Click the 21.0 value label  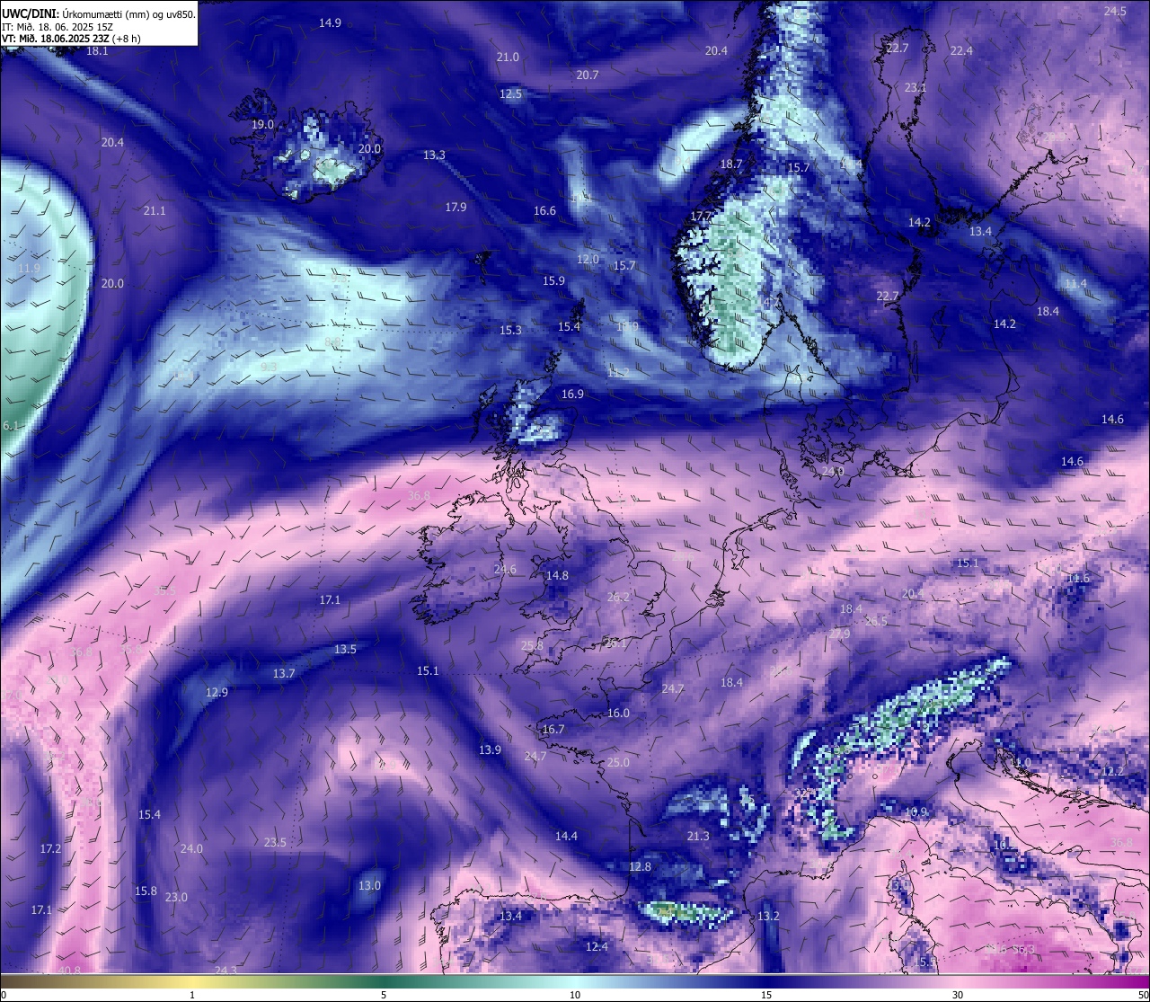pos(508,58)
